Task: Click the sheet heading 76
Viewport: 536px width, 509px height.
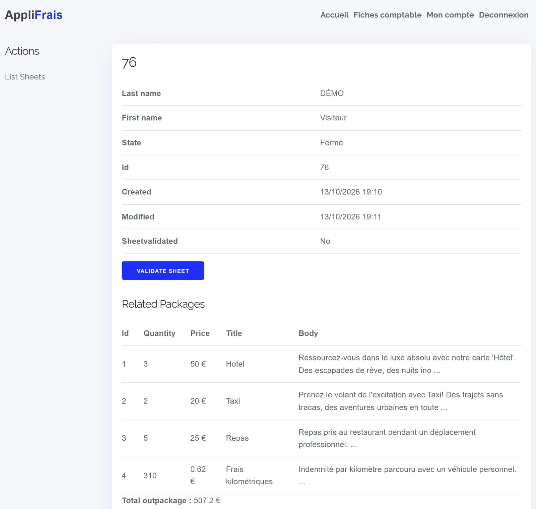Action: click(x=129, y=63)
